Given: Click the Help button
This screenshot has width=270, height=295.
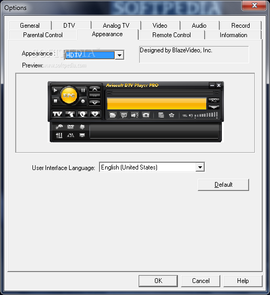Looking at the screenshot, I should pyautogui.click(x=243, y=281).
